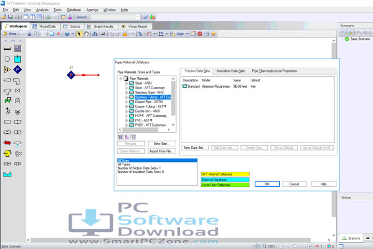Select the hand pan tool
The image size is (373, 249).
[86, 34]
